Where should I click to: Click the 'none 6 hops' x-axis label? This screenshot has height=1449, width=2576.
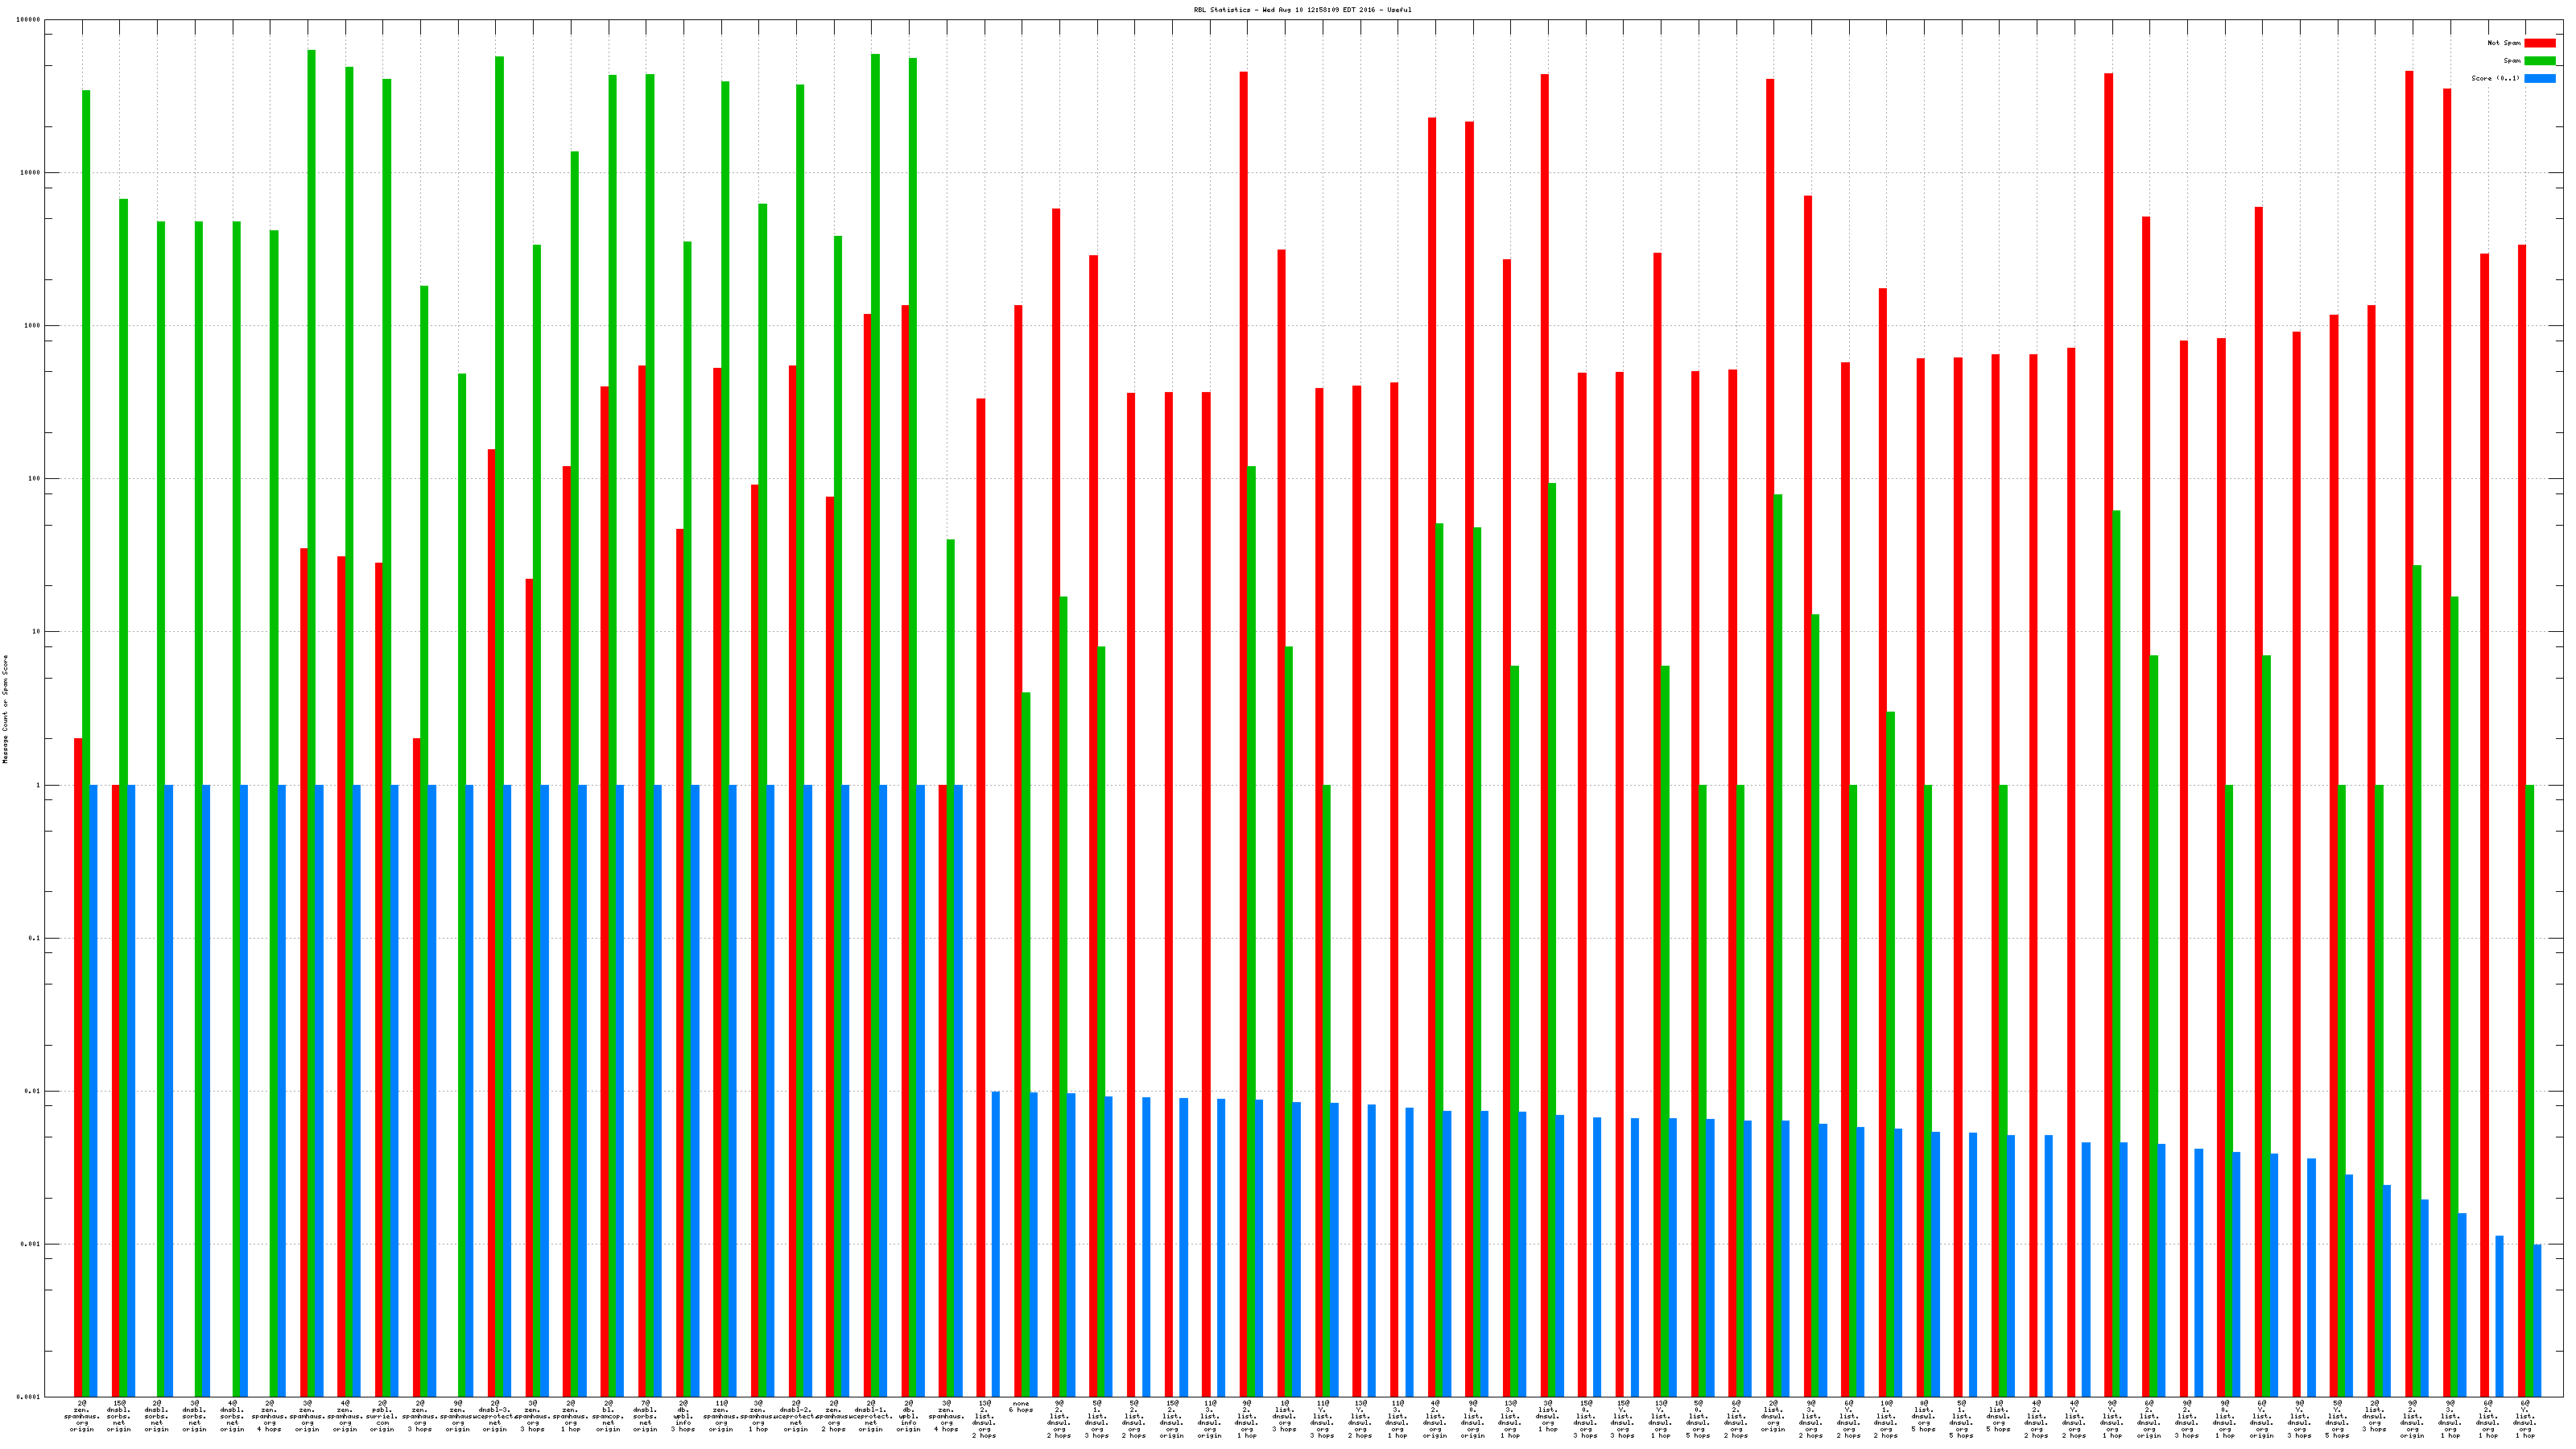1021,1407
